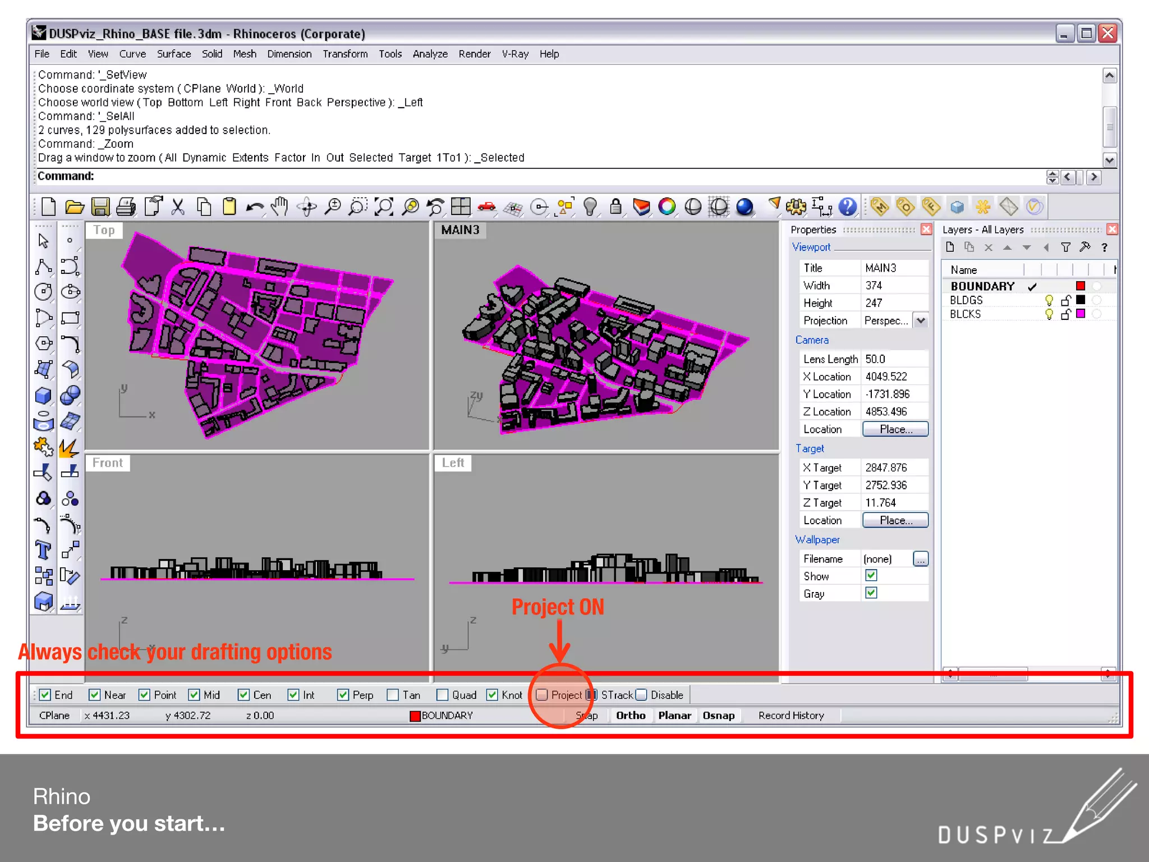Click move layer down arrow
The height and width of the screenshot is (862, 1149).
[1027, 247]
